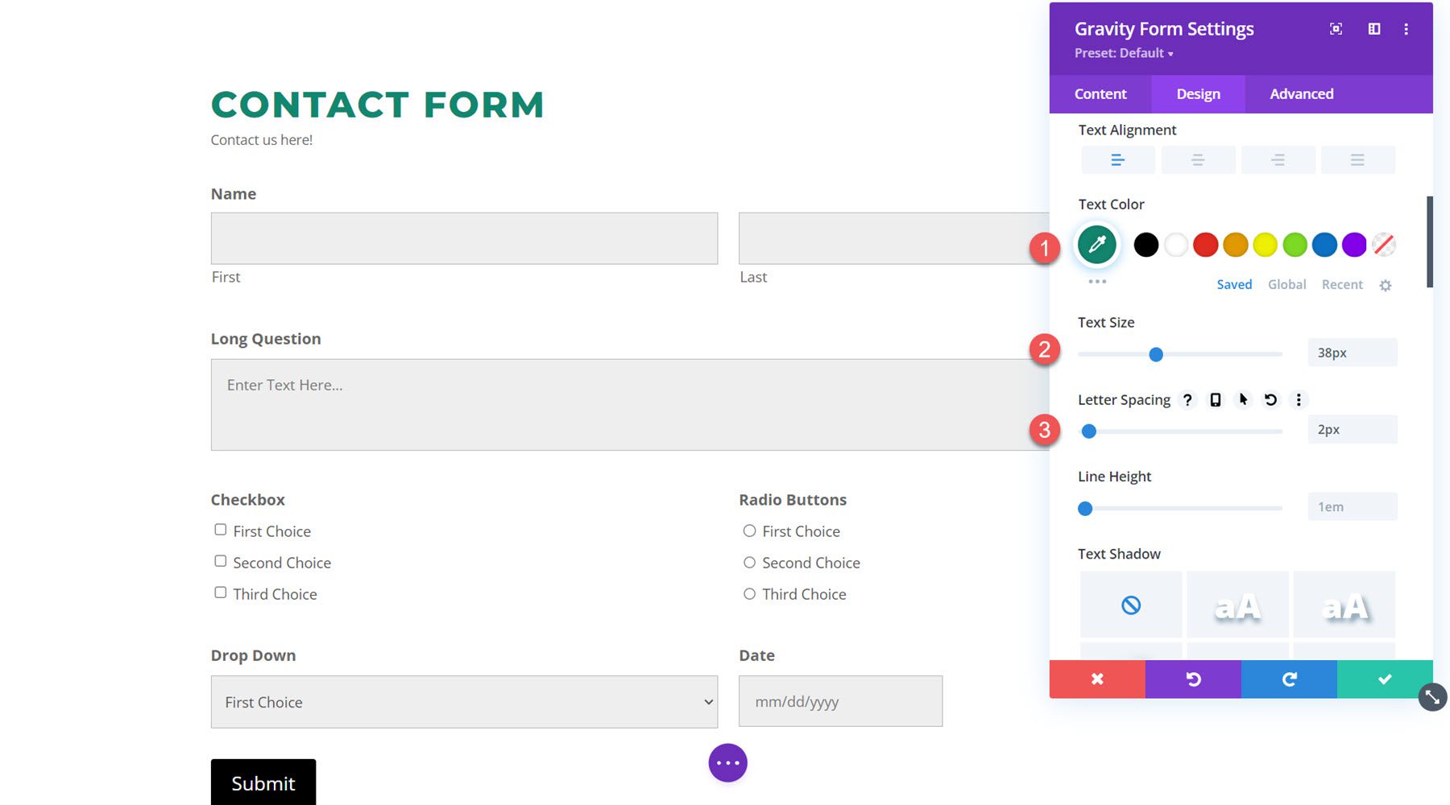Click the Submit button
The height and width of the screenshot is (805, 1450).
[263, 782]
